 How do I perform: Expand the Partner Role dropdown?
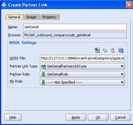[82, 74]
